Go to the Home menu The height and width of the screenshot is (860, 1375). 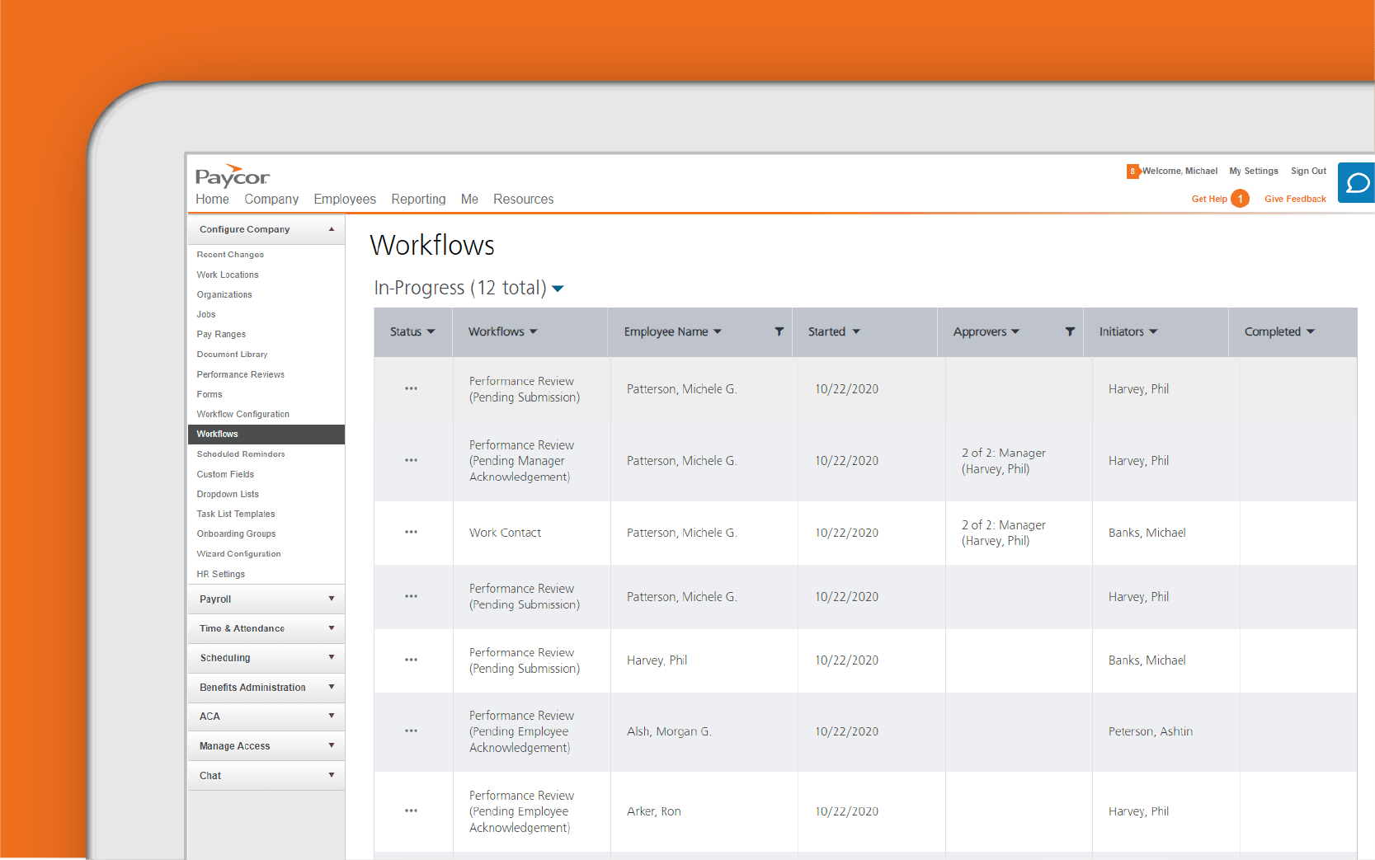212,200
